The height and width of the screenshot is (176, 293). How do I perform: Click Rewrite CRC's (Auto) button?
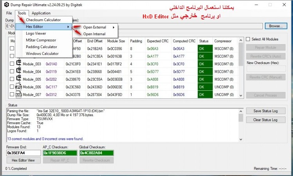tap(266, 56)
